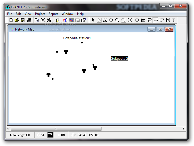Activate the Pan map tool

[111, 20]
